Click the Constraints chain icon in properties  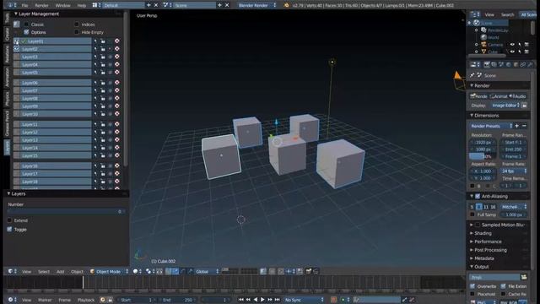pos(523,64)
